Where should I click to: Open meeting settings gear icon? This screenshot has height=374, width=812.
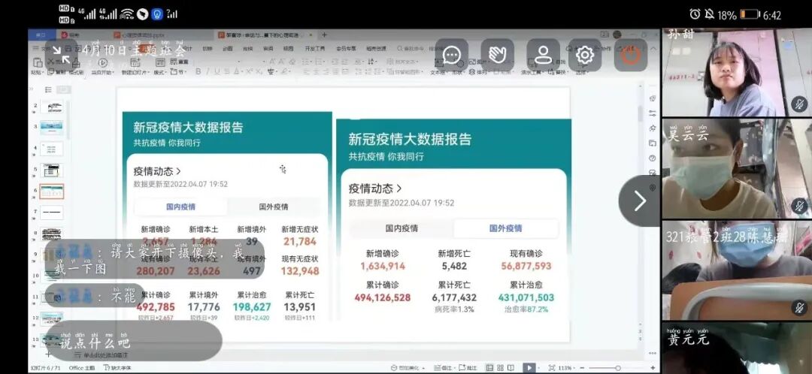(x=585, y=55)
